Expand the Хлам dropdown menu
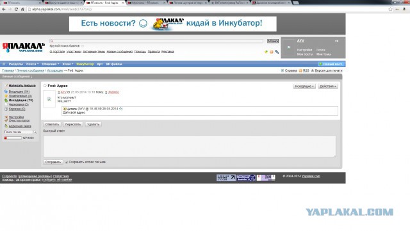The width and height of the screenshot is (410, 231). [x=68, y=64]
